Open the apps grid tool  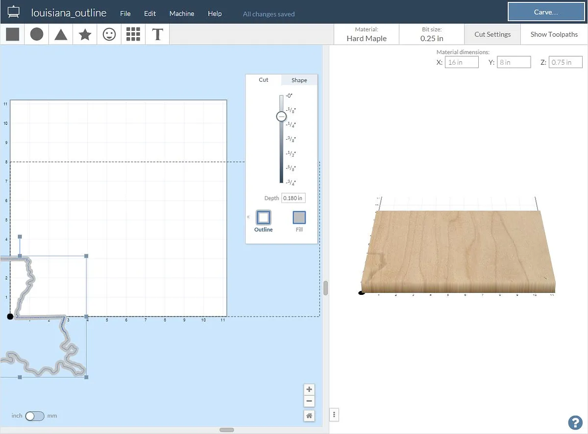[x=133, y=34]
